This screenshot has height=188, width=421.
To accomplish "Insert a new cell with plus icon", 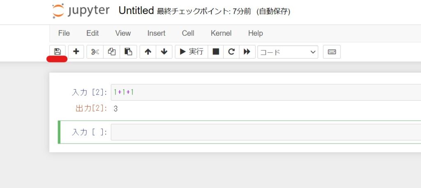I will pyautogui.click(x=76, y=51).
